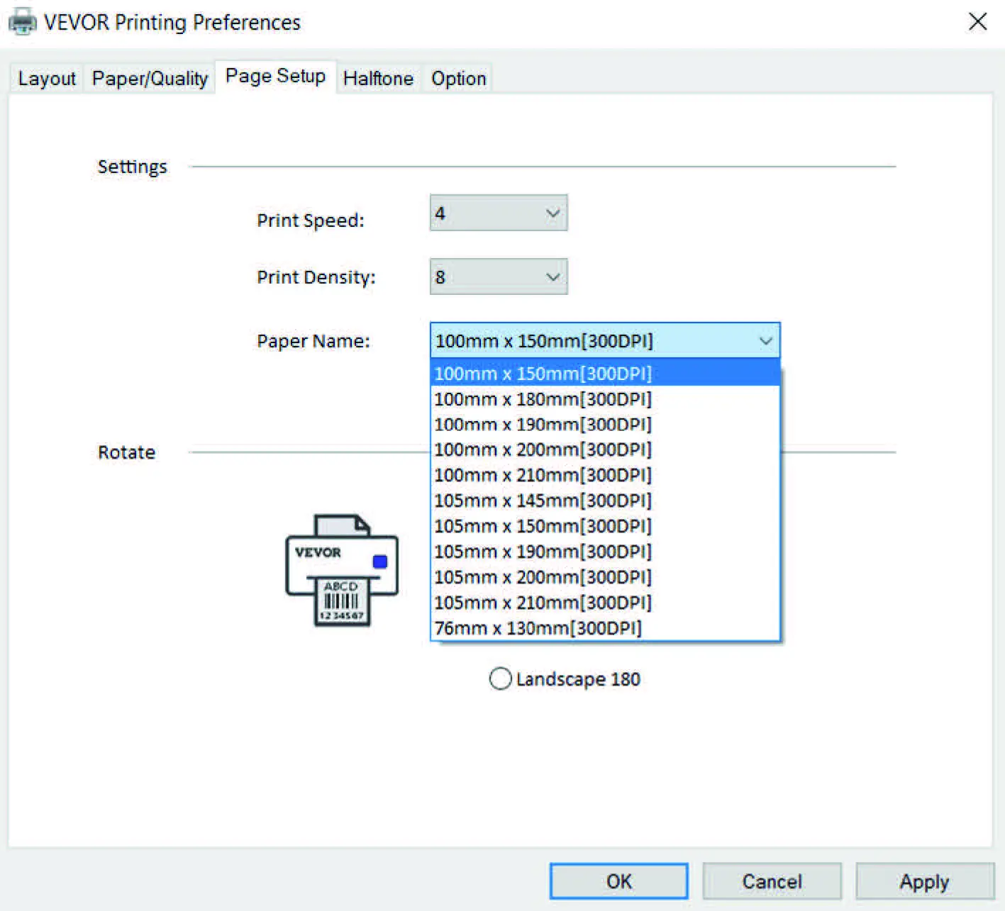The height and width of the screenshot is (911, 1005).
Task: Choose 76mm x 130mm[300DPI] paper size
Action: coord(605,628)
